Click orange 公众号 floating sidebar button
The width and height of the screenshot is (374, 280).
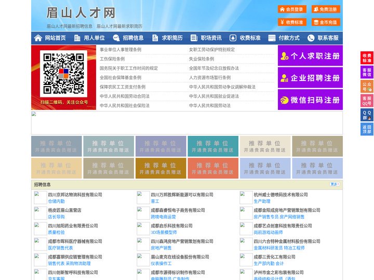[367, 87]
